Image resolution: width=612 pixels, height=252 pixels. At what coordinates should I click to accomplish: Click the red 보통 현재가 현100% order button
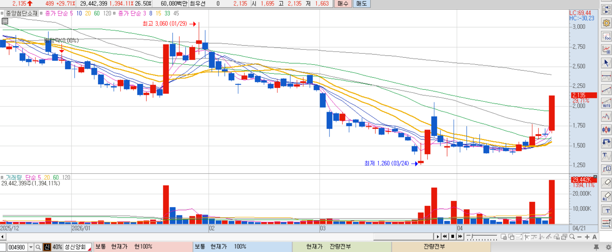coord(143,247)
